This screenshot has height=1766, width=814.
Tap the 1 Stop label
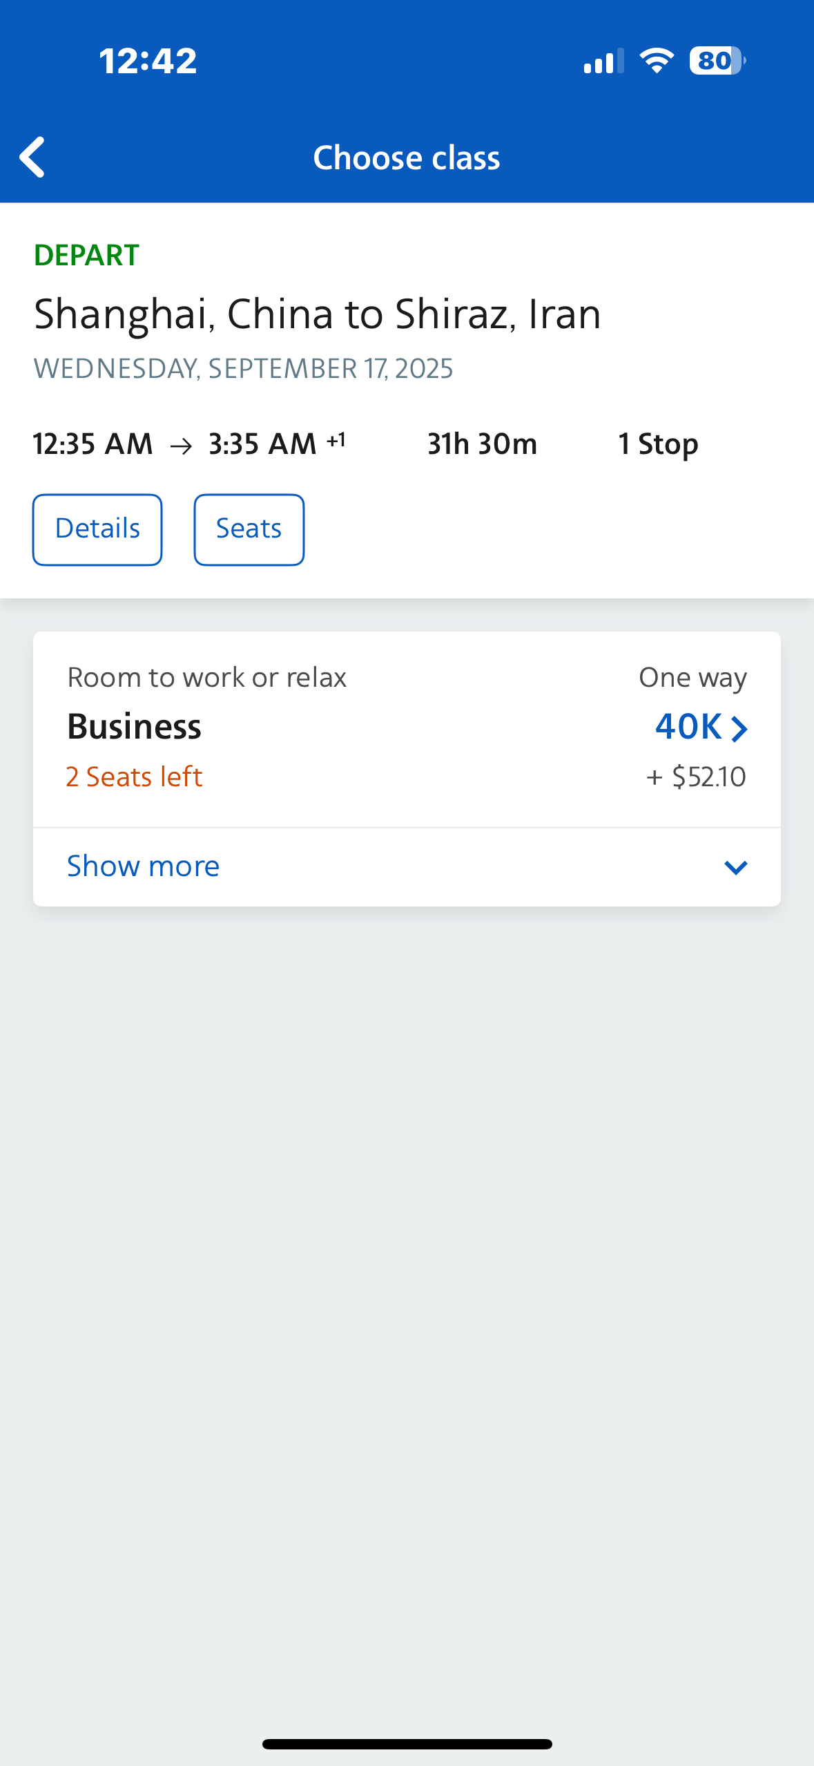pyautogui.click(x=658, y=444)
